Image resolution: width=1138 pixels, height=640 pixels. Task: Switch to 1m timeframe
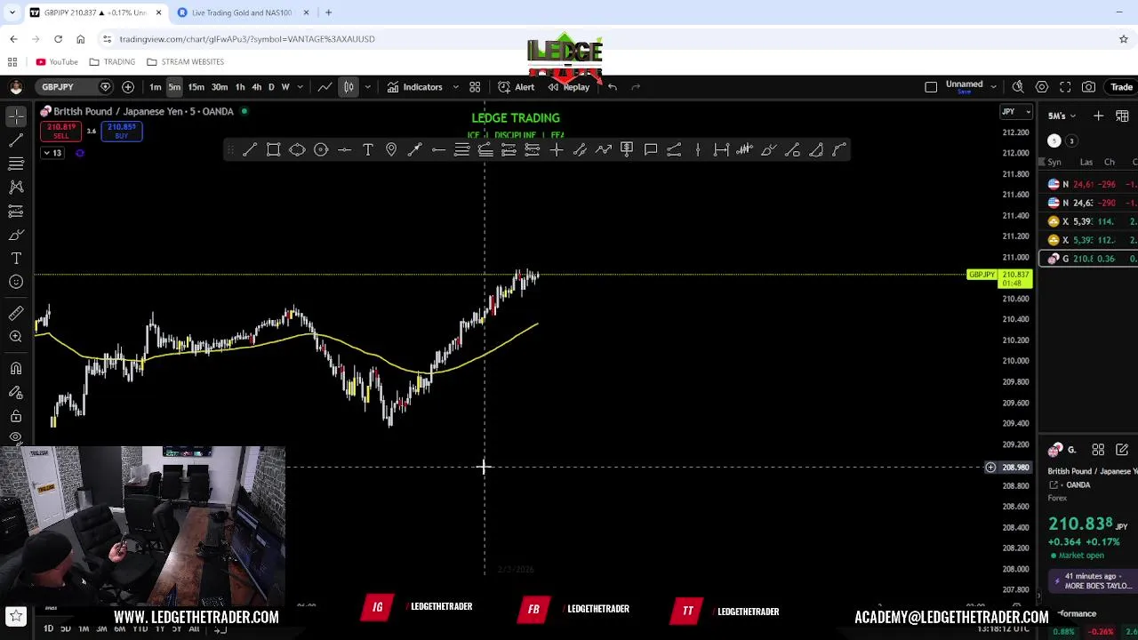(155, 87)
